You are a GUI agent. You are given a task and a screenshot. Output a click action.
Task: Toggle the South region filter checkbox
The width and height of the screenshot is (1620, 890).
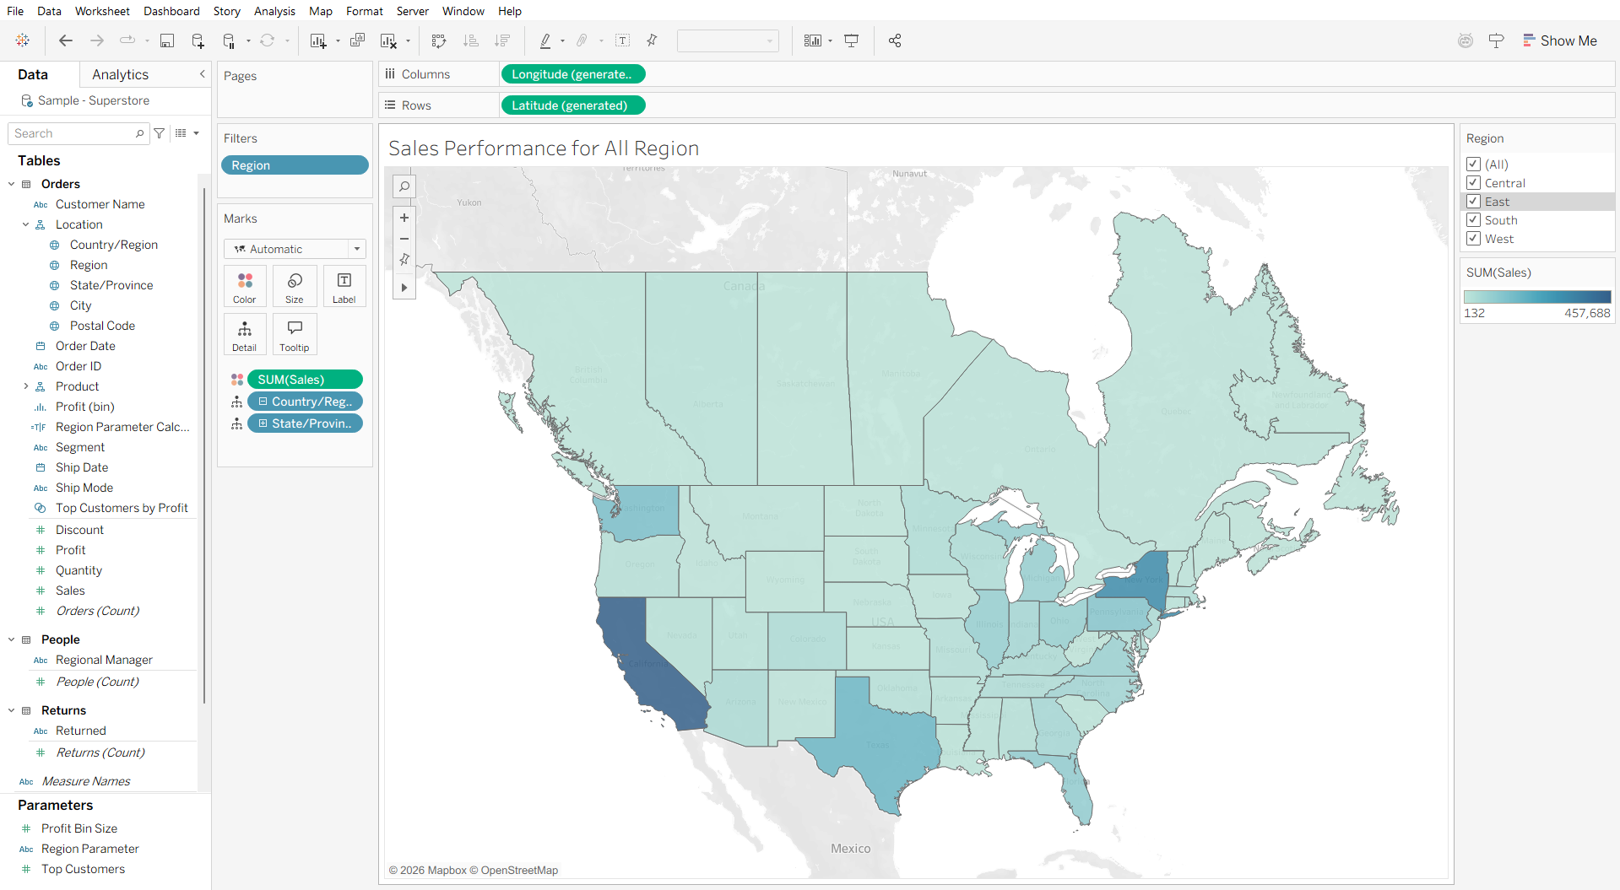[x=1474, y=220]
